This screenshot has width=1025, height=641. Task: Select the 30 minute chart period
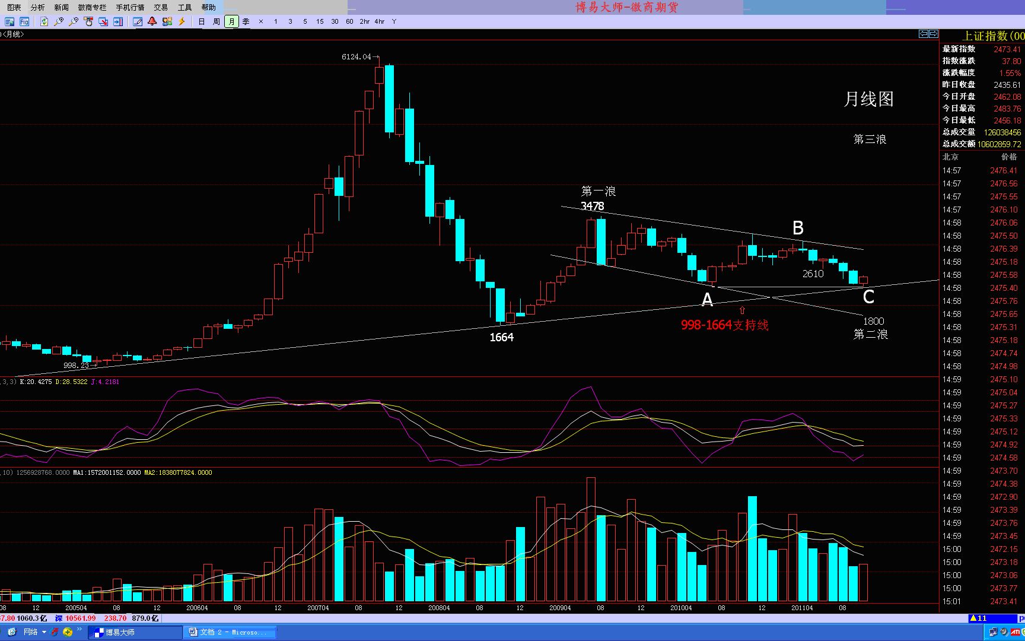335,21
